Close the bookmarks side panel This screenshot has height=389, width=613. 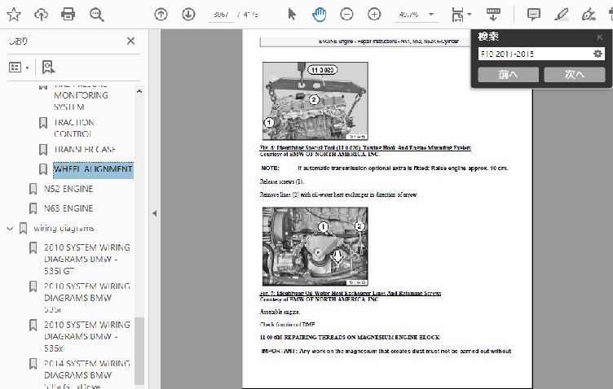click(x=130, y=41)
